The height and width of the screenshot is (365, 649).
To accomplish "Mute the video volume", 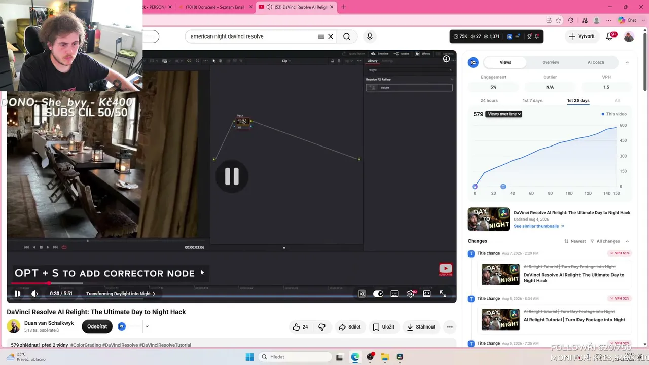I will tap(34, 294).
